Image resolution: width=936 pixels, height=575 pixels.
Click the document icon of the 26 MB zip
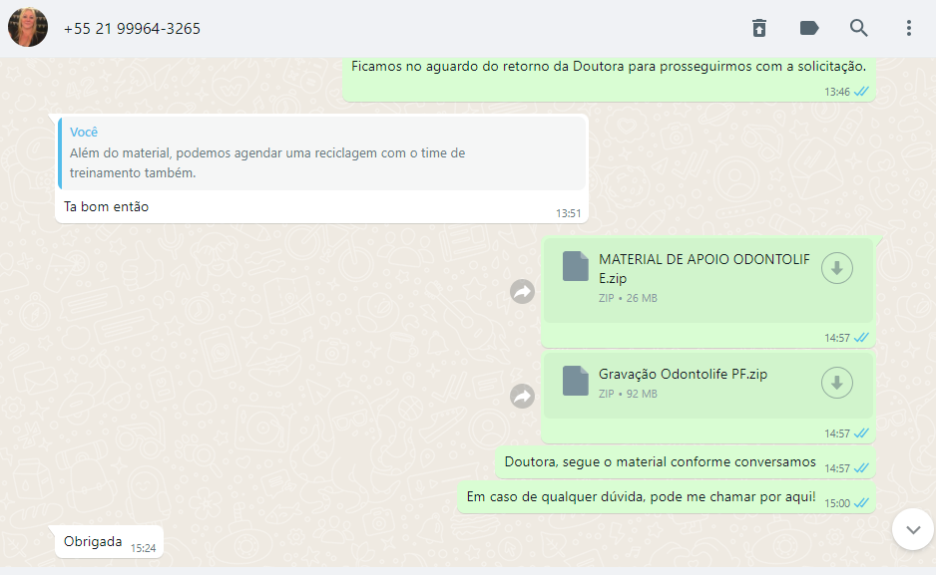tap(575, 266)
